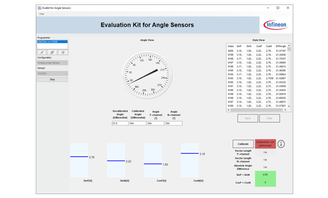Click the Evalkit app icon in title bar
Image resolution: width=328 pixels, height=198 pixels.
39,8
